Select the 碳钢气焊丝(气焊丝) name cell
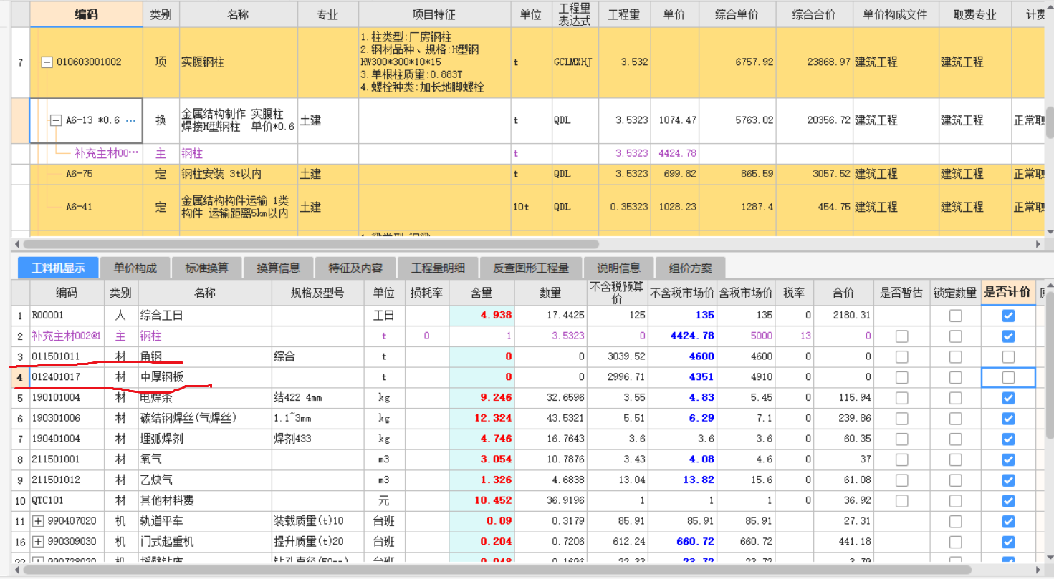Image resolution: width=1054 pixels, height=579 pixels. [205, 418]
